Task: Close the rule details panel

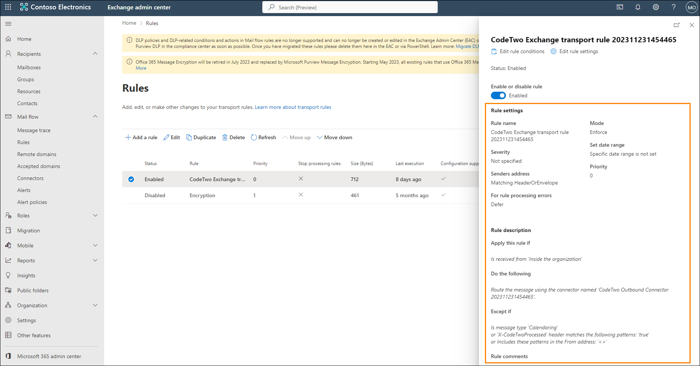Action: pyautogui.click(x=692, y=25)
